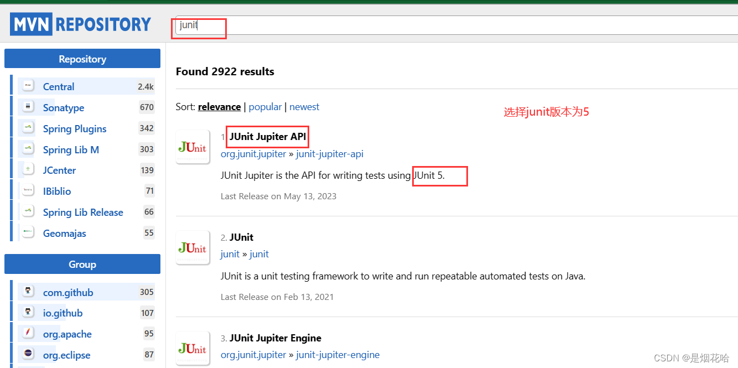738x368 pixels.
Task: Open the JUnit result title
Action: click(x=241, y=237)
